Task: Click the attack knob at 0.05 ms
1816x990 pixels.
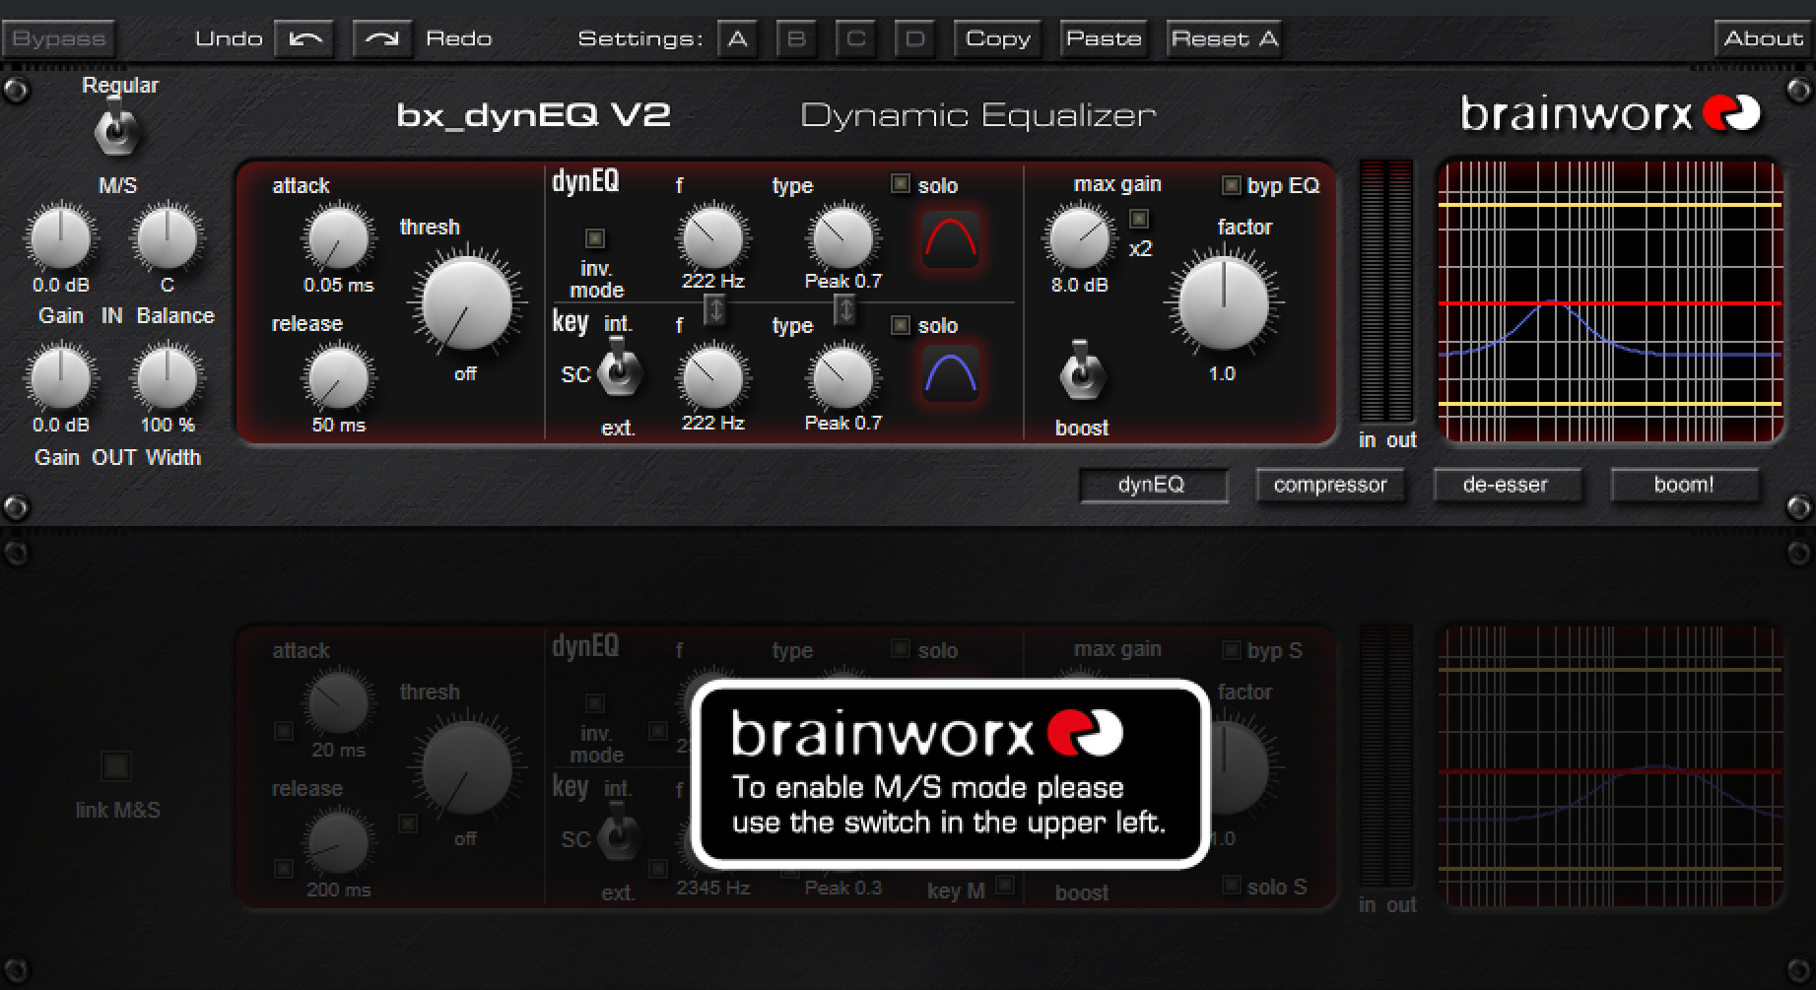Action: pos(338,238)
